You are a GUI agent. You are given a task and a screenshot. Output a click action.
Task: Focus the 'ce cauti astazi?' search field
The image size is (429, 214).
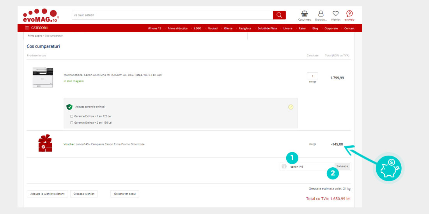click(172, 15)
